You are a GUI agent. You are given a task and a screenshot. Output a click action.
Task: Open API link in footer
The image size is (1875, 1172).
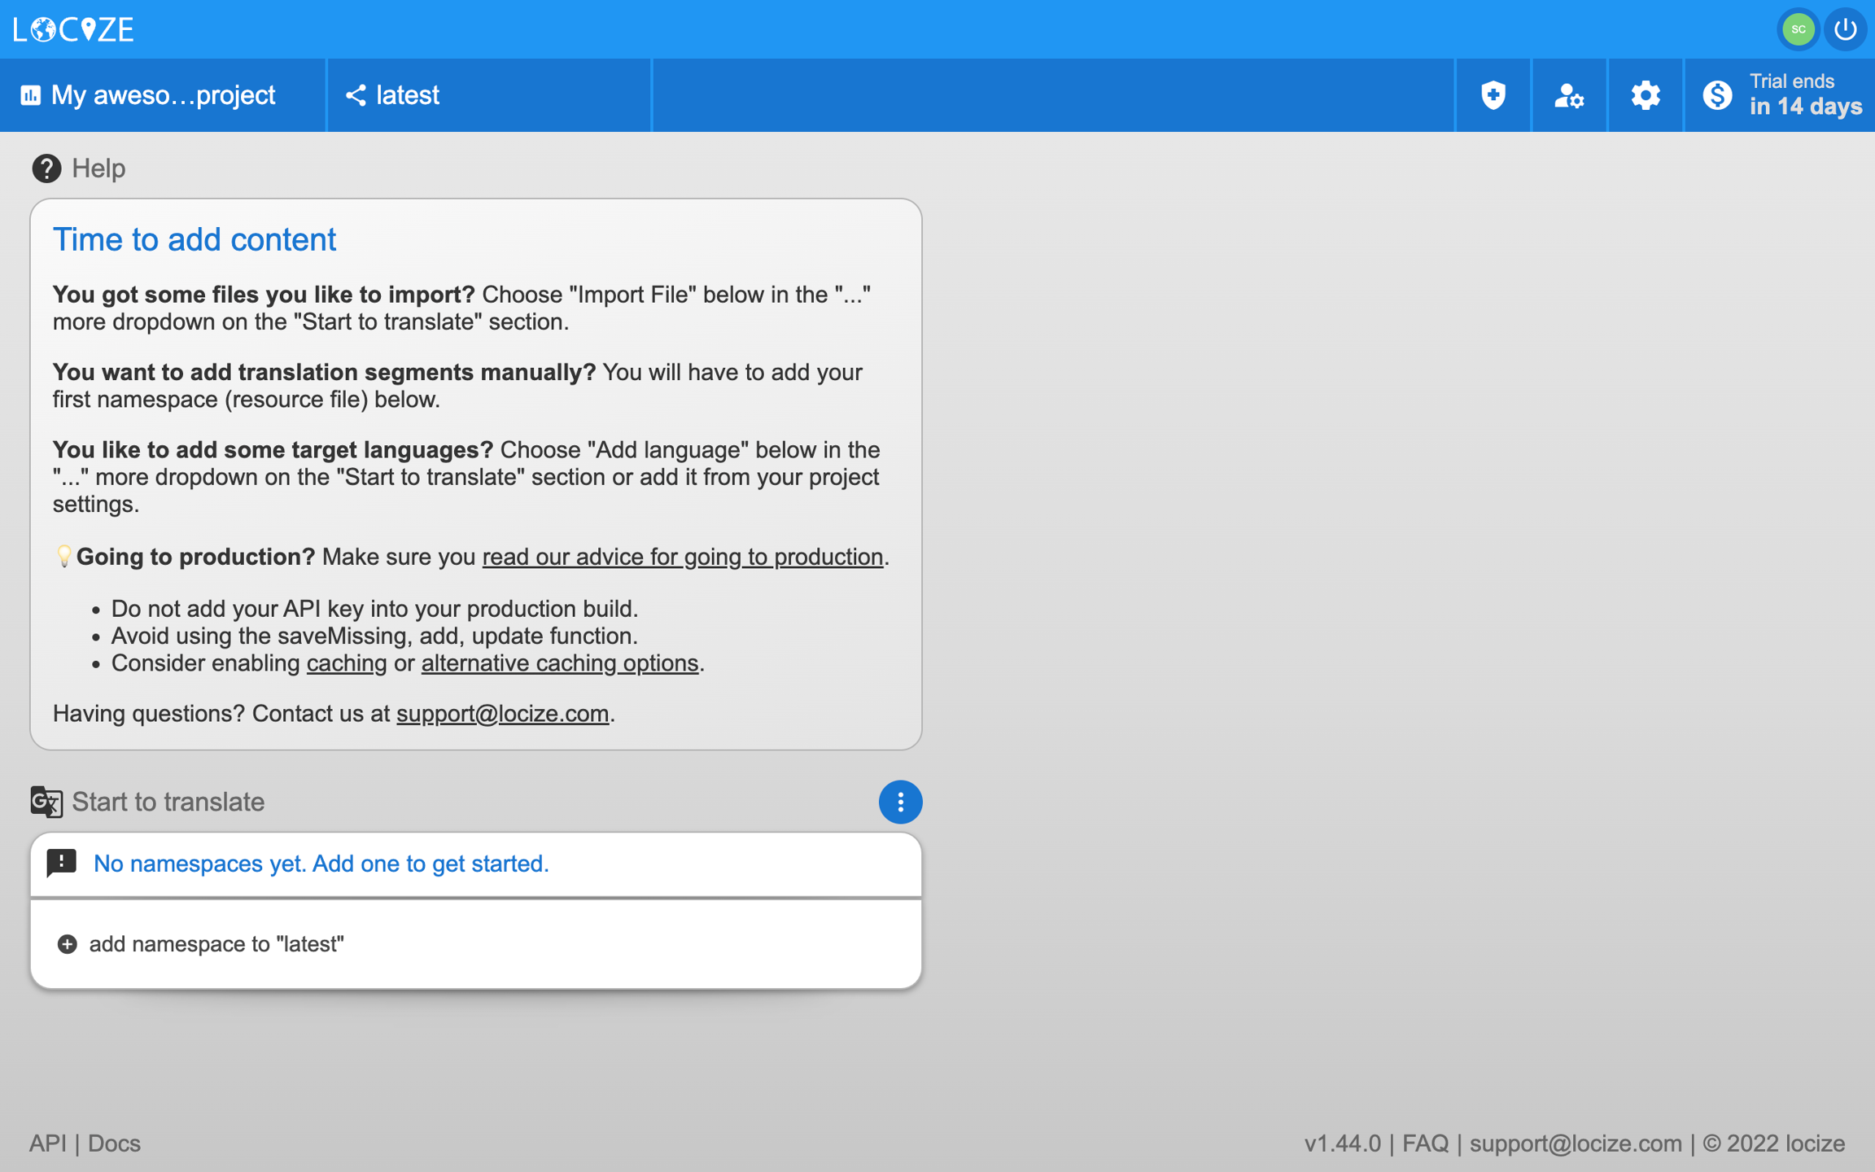(x=48, y=1144)
